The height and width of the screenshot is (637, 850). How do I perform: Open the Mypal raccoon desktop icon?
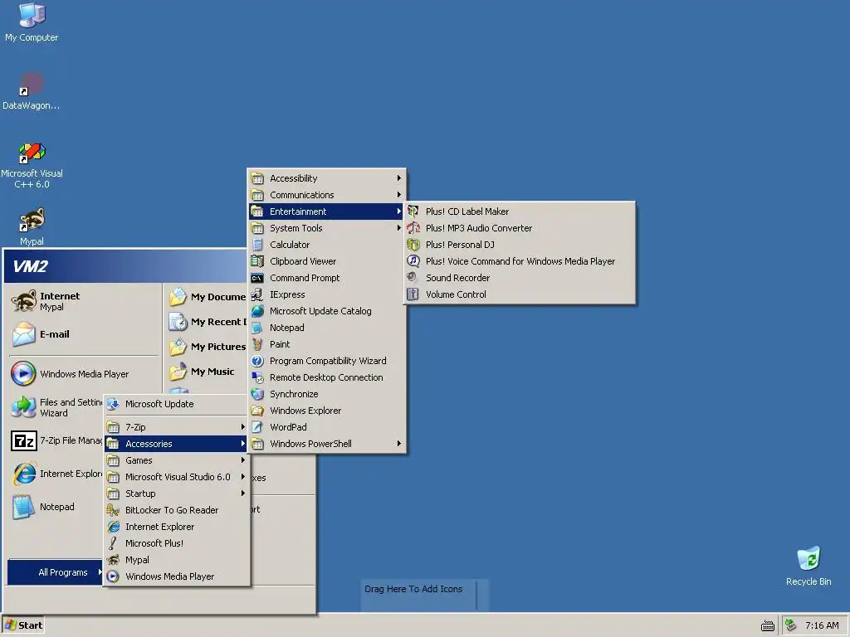(32, 220)
